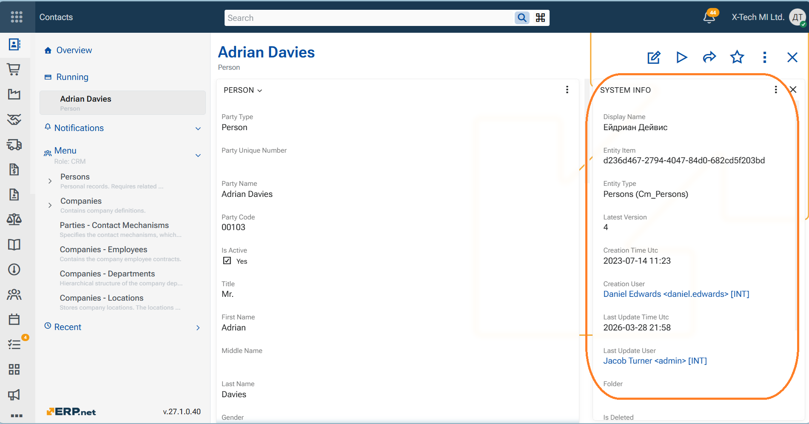
Task: Open the Notifications section label
Action: click(79, 128)
